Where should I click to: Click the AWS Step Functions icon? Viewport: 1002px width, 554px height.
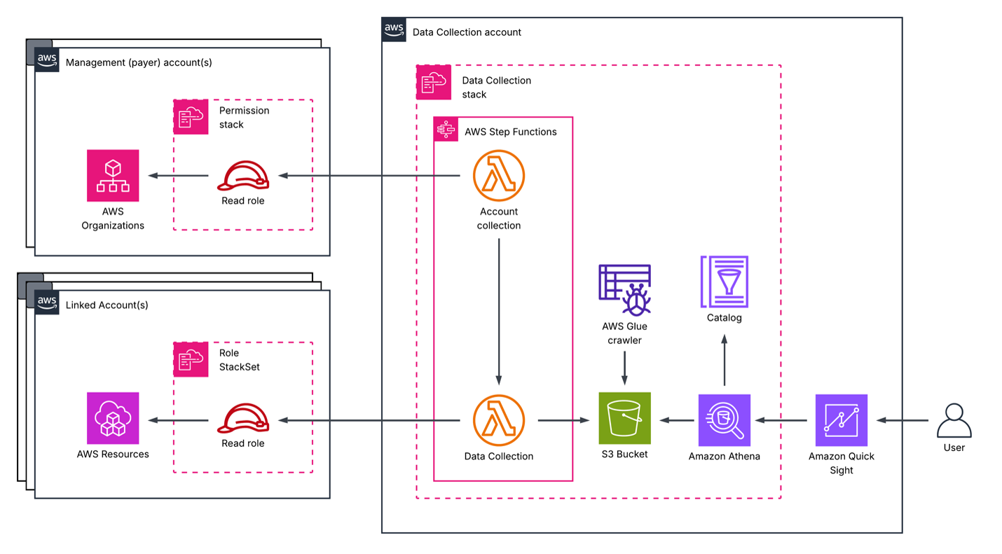point(446,130)
